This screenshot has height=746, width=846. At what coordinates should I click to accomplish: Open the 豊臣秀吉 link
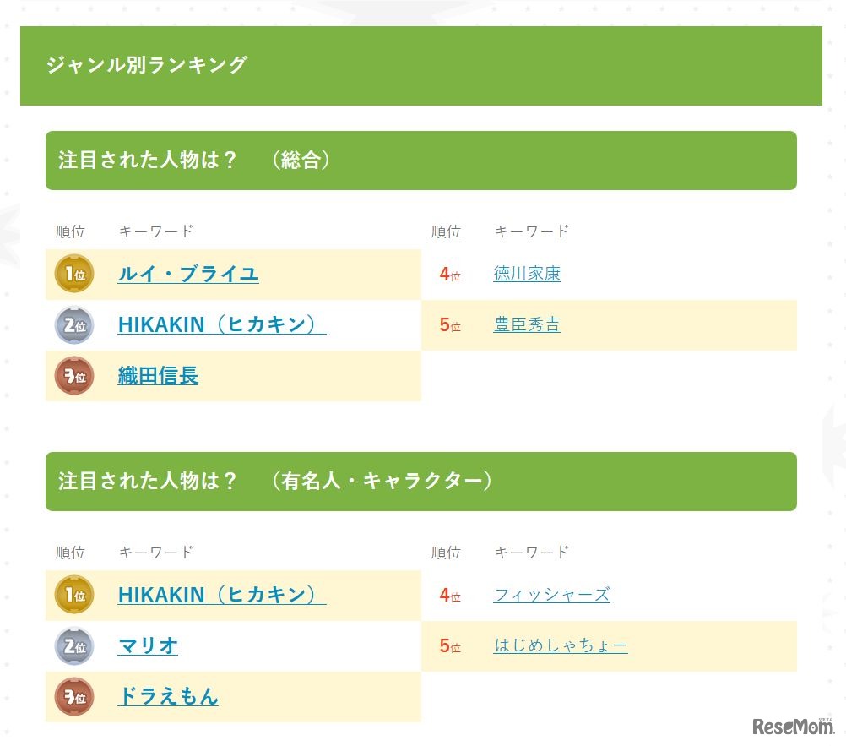[527, 324]
